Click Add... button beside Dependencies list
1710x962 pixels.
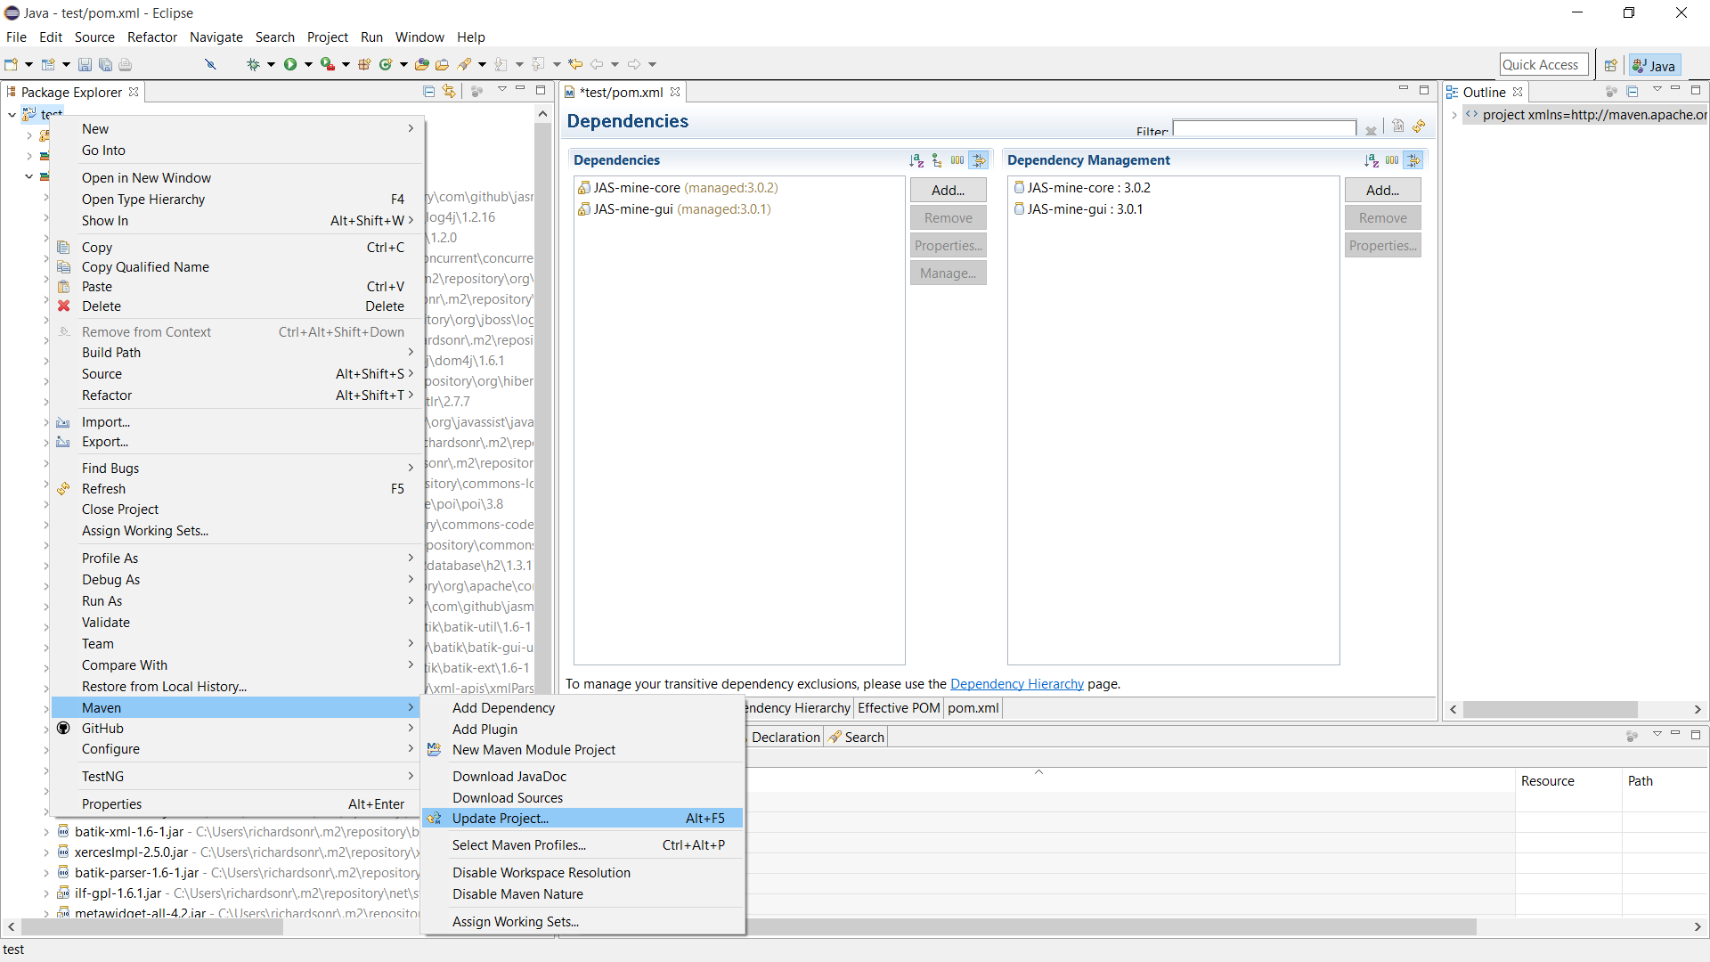coord(948,190)
